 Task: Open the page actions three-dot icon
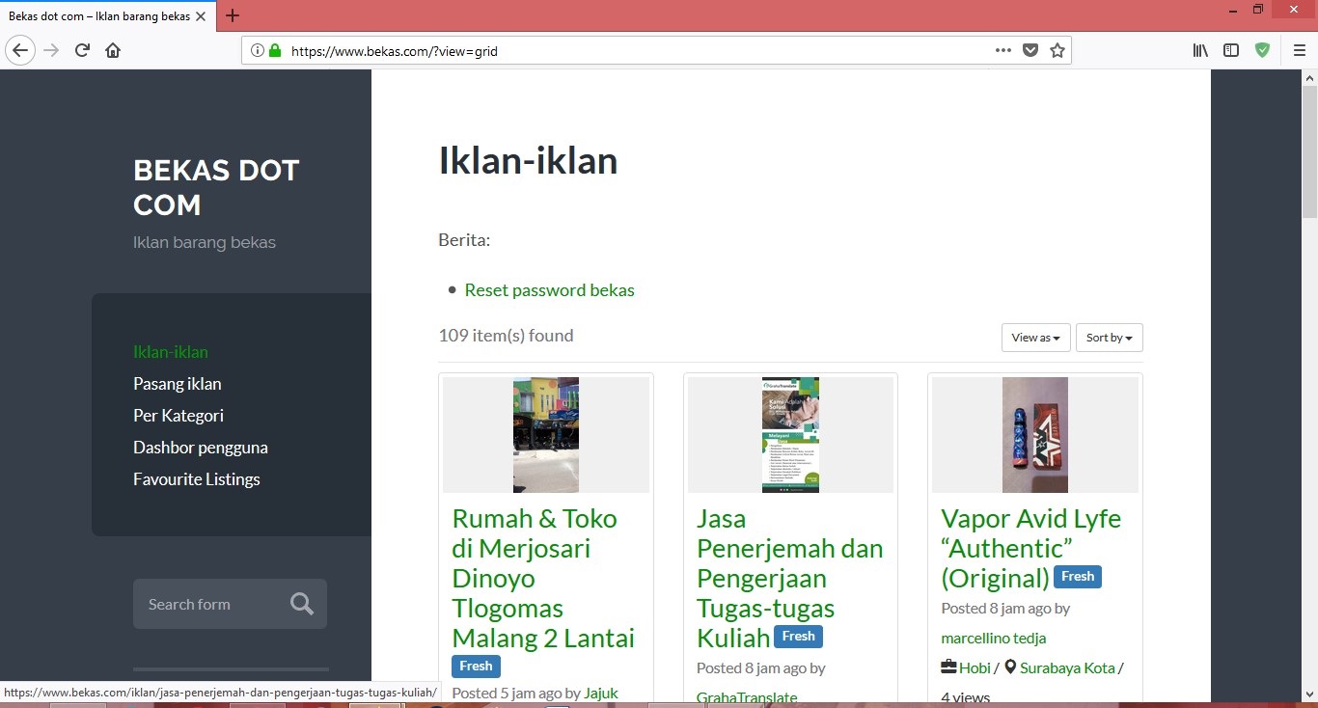click(1003, 51)
